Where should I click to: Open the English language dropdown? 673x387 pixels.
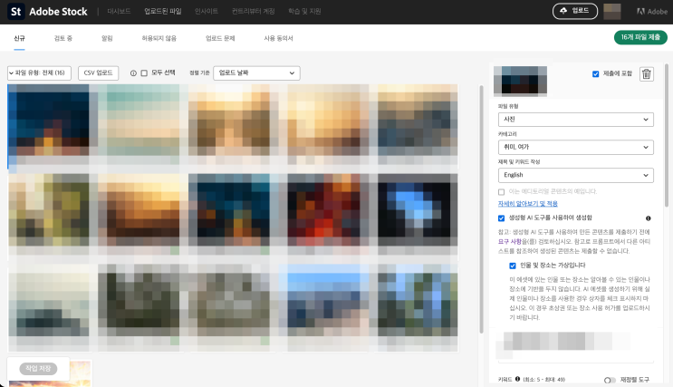575,175
